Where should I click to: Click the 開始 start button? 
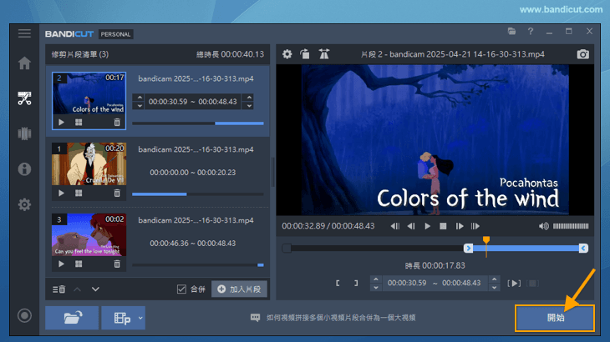[x=555, y=318]
